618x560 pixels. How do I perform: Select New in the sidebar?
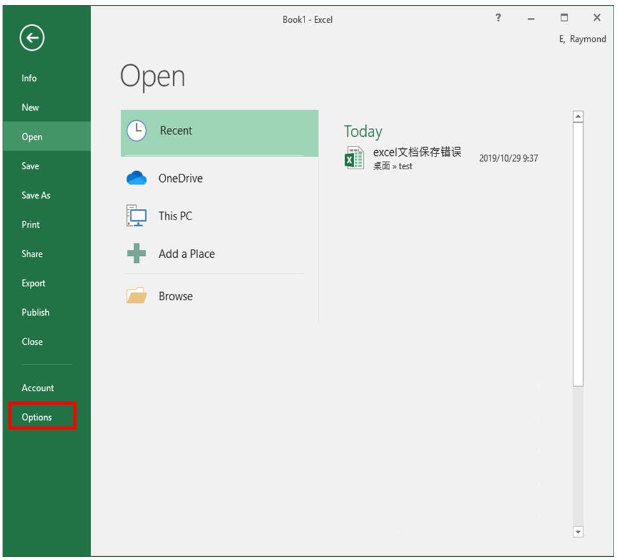pyautogui.click(x=31, y=108)
